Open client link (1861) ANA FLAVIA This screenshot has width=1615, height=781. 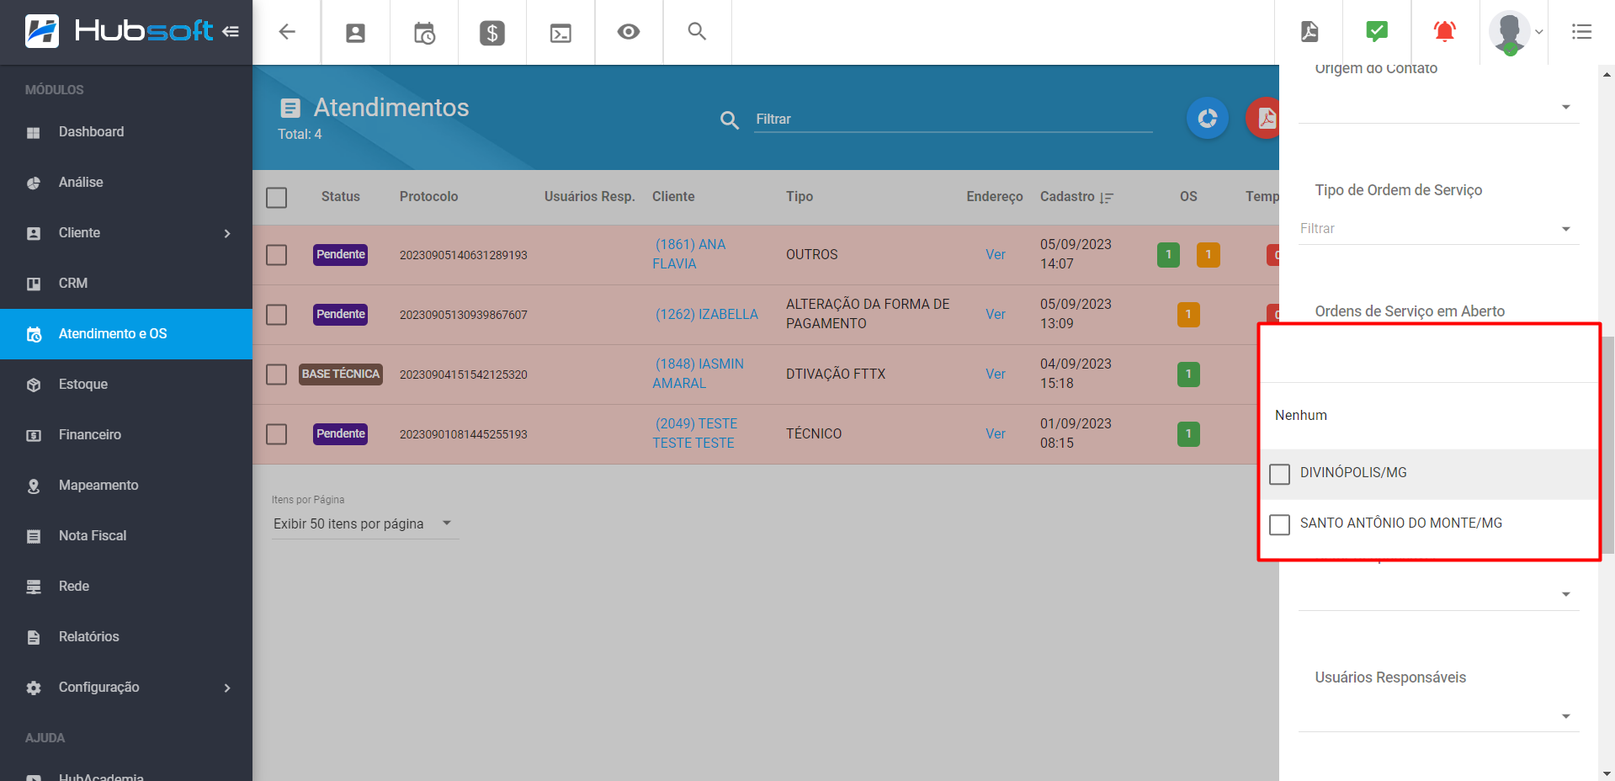click(689, 254)
